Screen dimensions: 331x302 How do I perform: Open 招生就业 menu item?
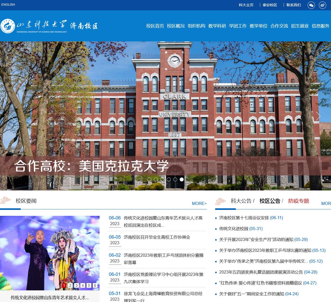coord(300,26)
